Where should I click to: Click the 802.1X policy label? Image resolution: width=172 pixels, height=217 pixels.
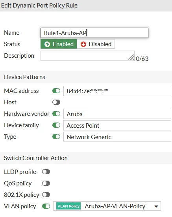pos(22,195)
